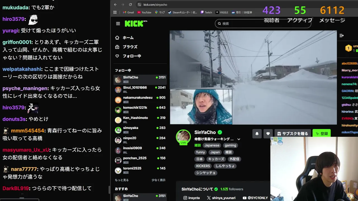358x201 pixels.
Task: Select the KICKERS tag
Action: [203, 166]
